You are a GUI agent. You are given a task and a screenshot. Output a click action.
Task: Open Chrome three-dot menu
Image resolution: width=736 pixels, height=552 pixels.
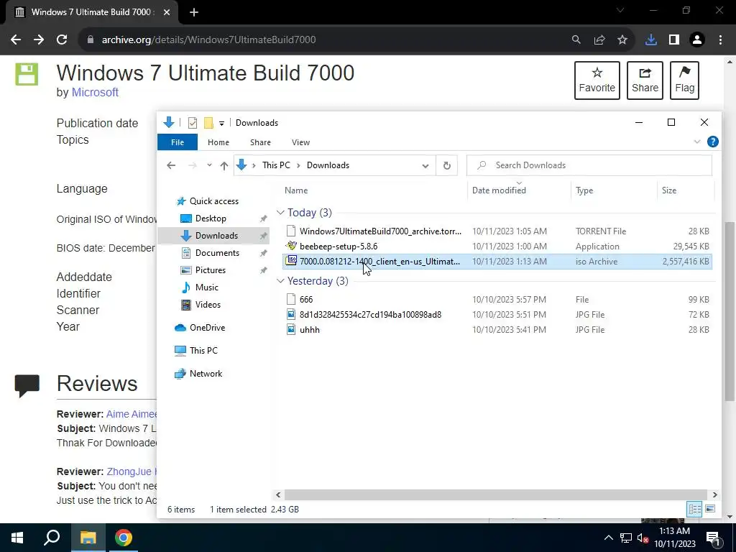coord(720,40)
